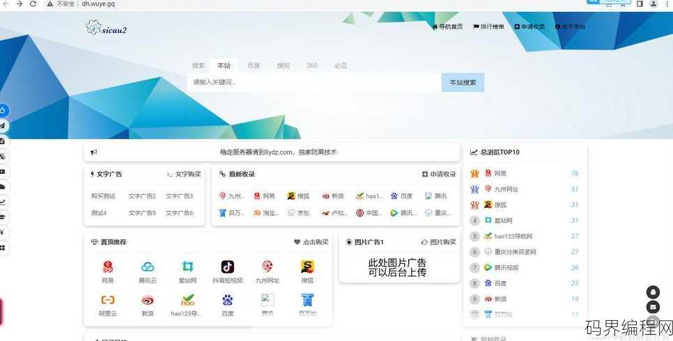Open 导航首页 in top navigation
The width and height of the screenshot is (673, 341).
pos(447,26)
